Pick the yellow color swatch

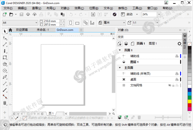(190, 101)
